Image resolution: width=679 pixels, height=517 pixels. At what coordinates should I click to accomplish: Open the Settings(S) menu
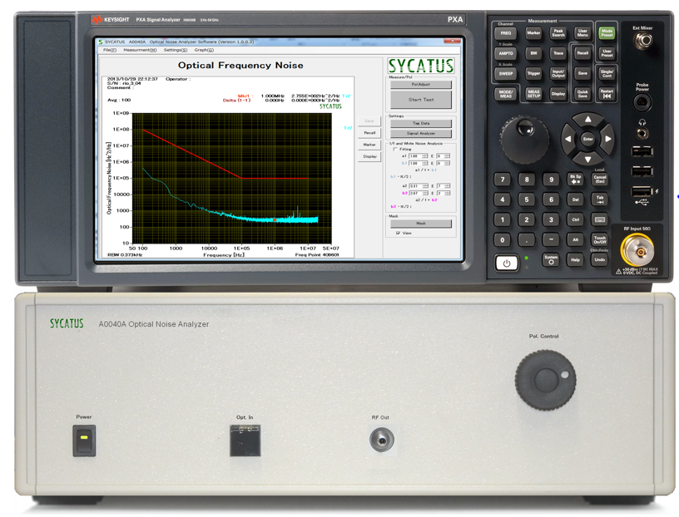[x=176, y=50]
